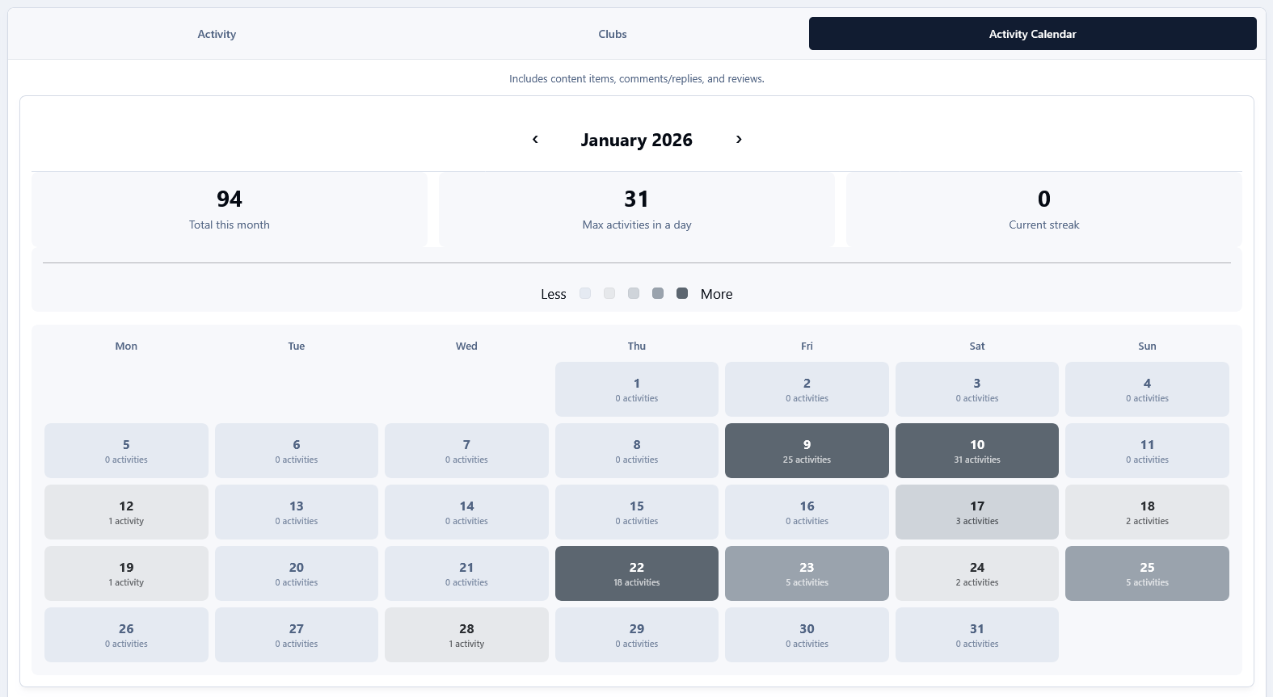Click the Total this month stat card
The height and width of the screenshot is (697, 1273).
coord(230,210)
